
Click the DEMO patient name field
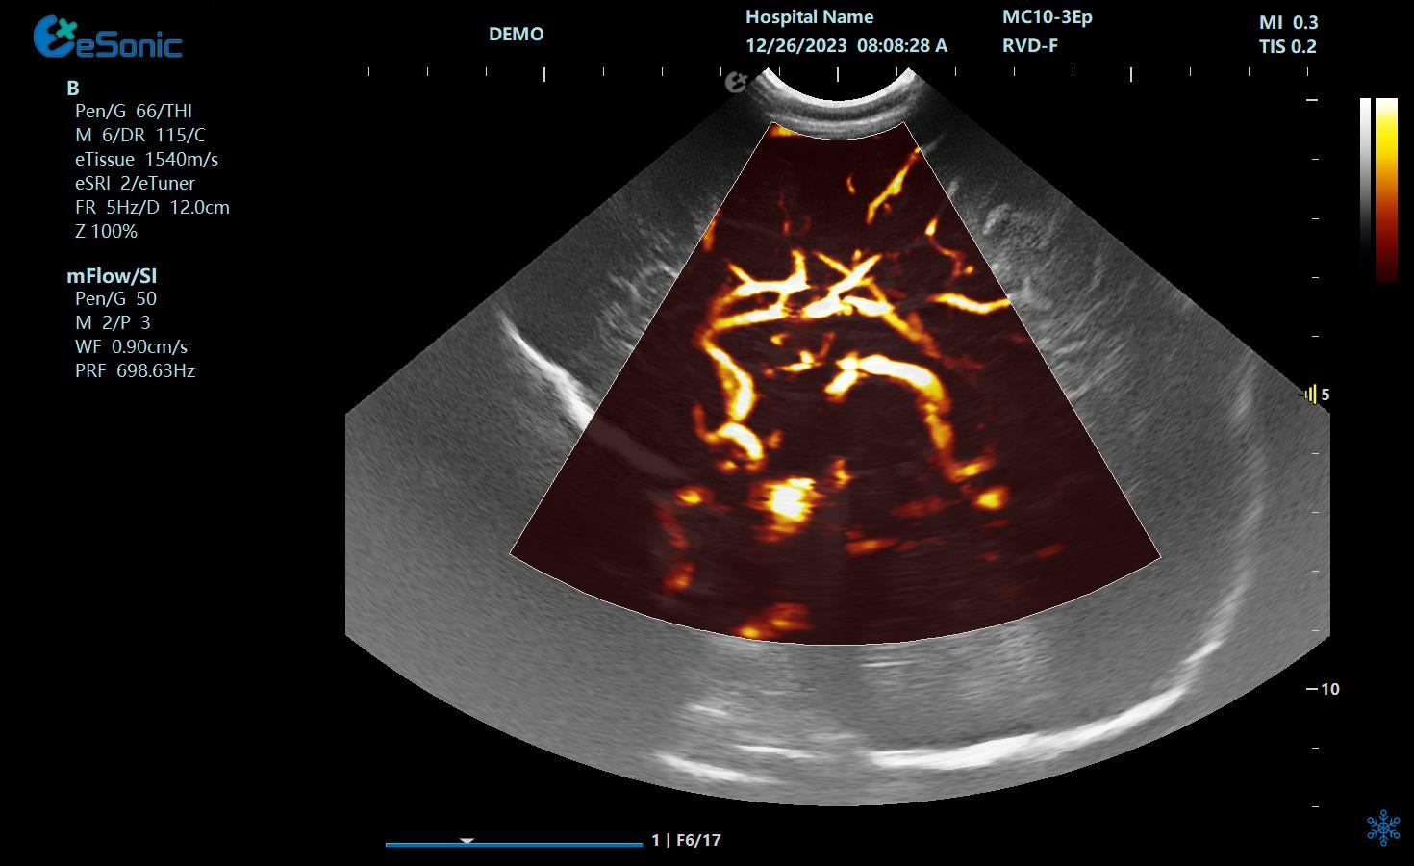(516, 35)
